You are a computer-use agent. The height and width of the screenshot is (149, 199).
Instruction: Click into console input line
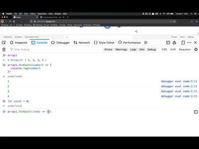coord(99,111)
